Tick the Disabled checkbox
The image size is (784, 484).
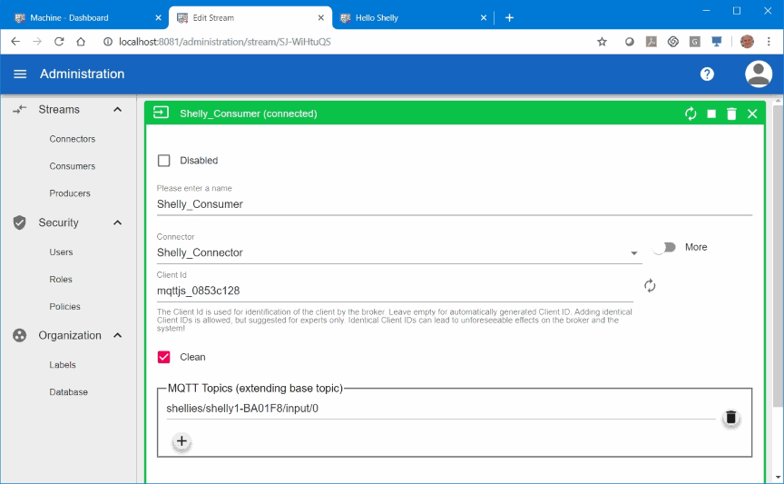pyautogui.click(x=164, y=161)
